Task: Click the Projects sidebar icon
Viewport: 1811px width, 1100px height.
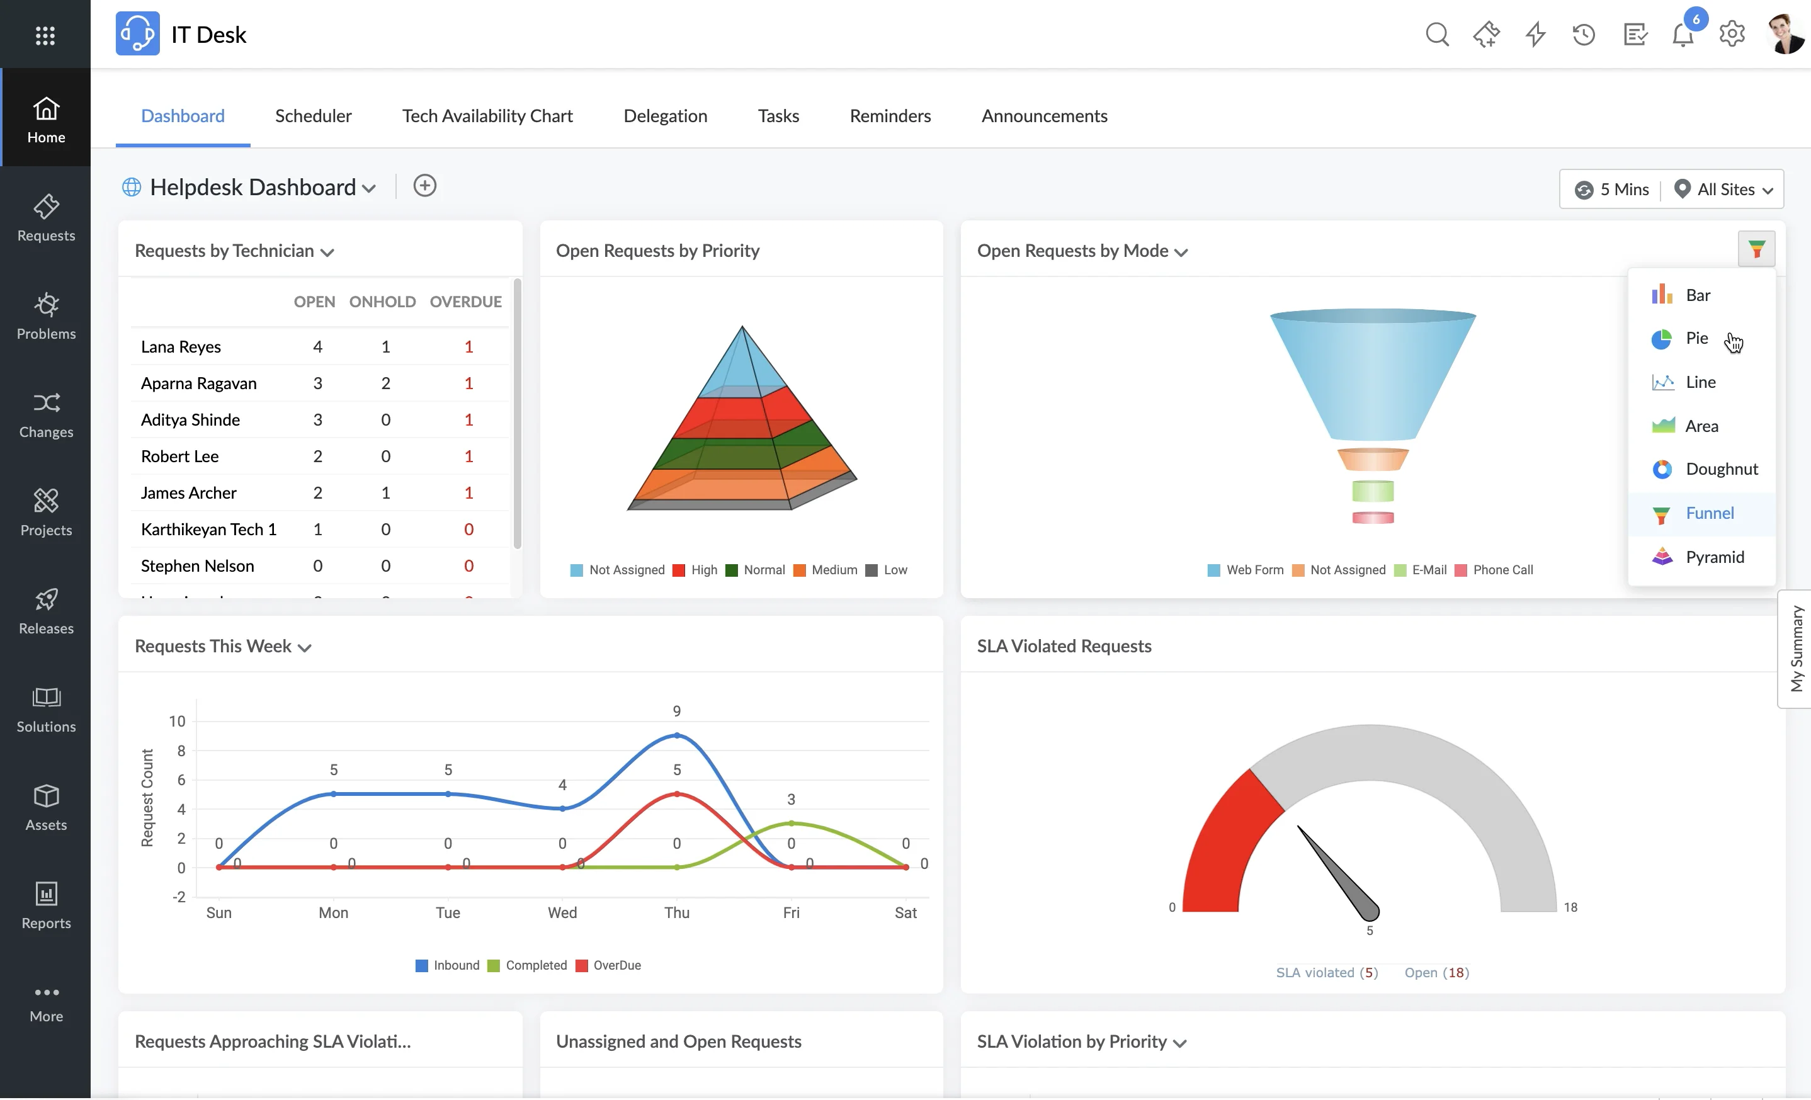Action: [x=45, y=511]
